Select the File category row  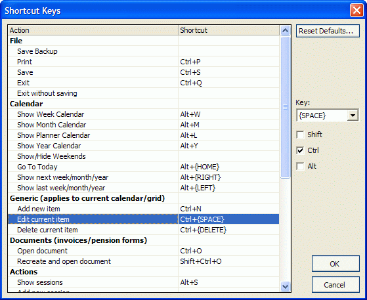pos(144,41)
